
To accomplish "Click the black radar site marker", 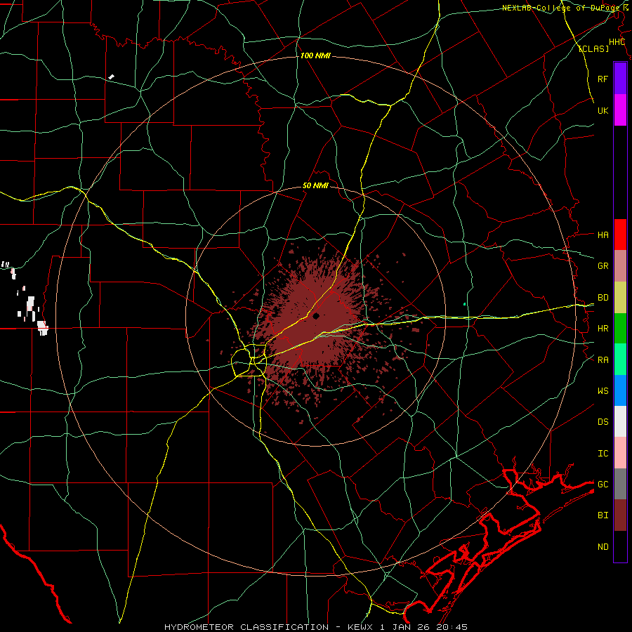I will click(x=316, y=316).
